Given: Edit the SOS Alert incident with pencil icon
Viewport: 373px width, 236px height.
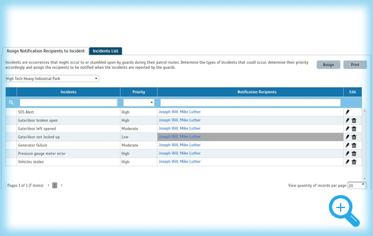Looking at the screenshot, I should 348,112.
